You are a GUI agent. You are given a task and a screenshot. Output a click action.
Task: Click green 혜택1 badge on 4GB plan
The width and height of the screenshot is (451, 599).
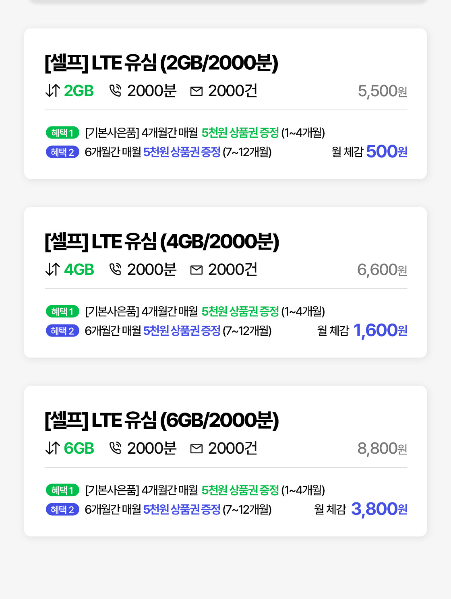(x=62, y=311)
